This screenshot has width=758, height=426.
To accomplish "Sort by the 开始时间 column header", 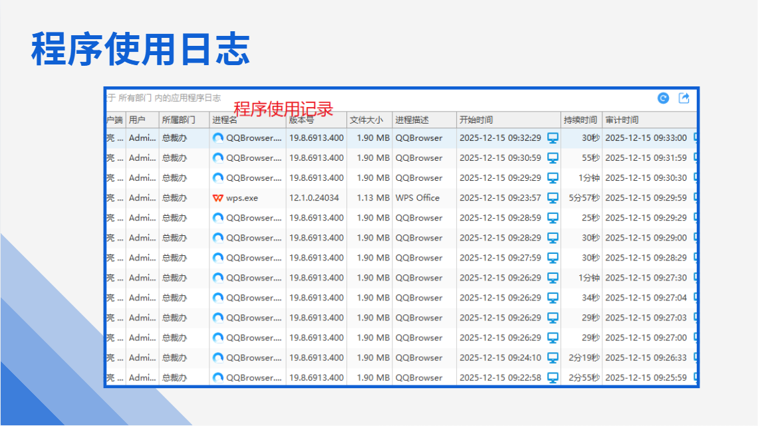I will click(x=509, y=120).
